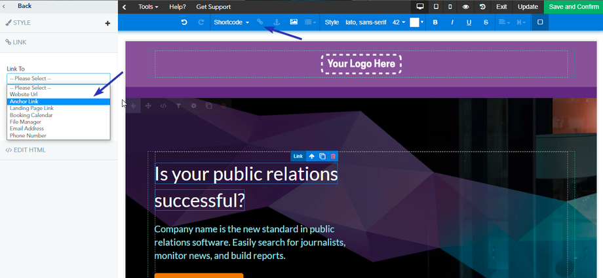
Task: Click the undo icon in the toolbar
Action: tap(184, 22)
